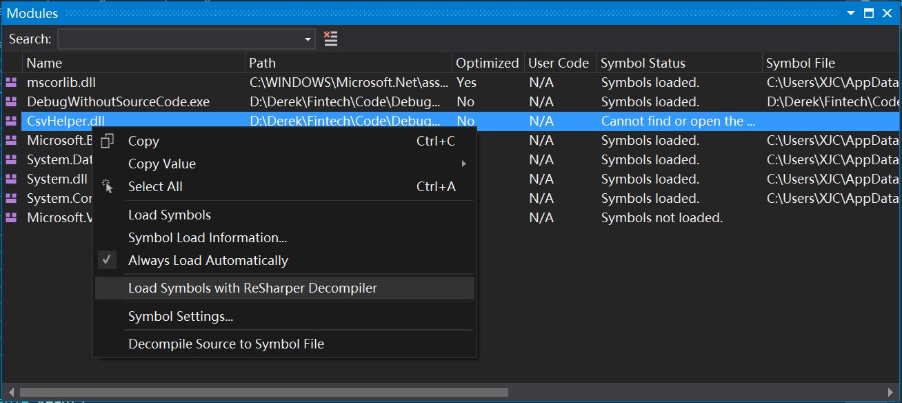Click the System.dll module icon
902x403 pixels.
pyautogui.click(x=11, y=179)
